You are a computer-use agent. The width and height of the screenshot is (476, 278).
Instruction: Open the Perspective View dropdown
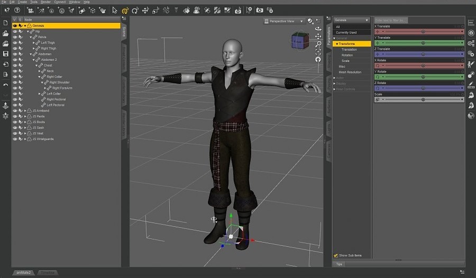pyautogui.click(x=283, y=21)
